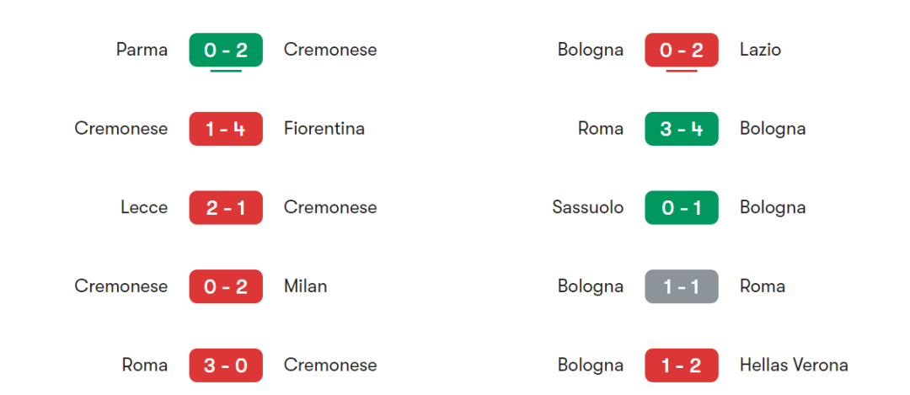Click the Parma team name
This screenshot has height=395, width=910.
[142, 50]
